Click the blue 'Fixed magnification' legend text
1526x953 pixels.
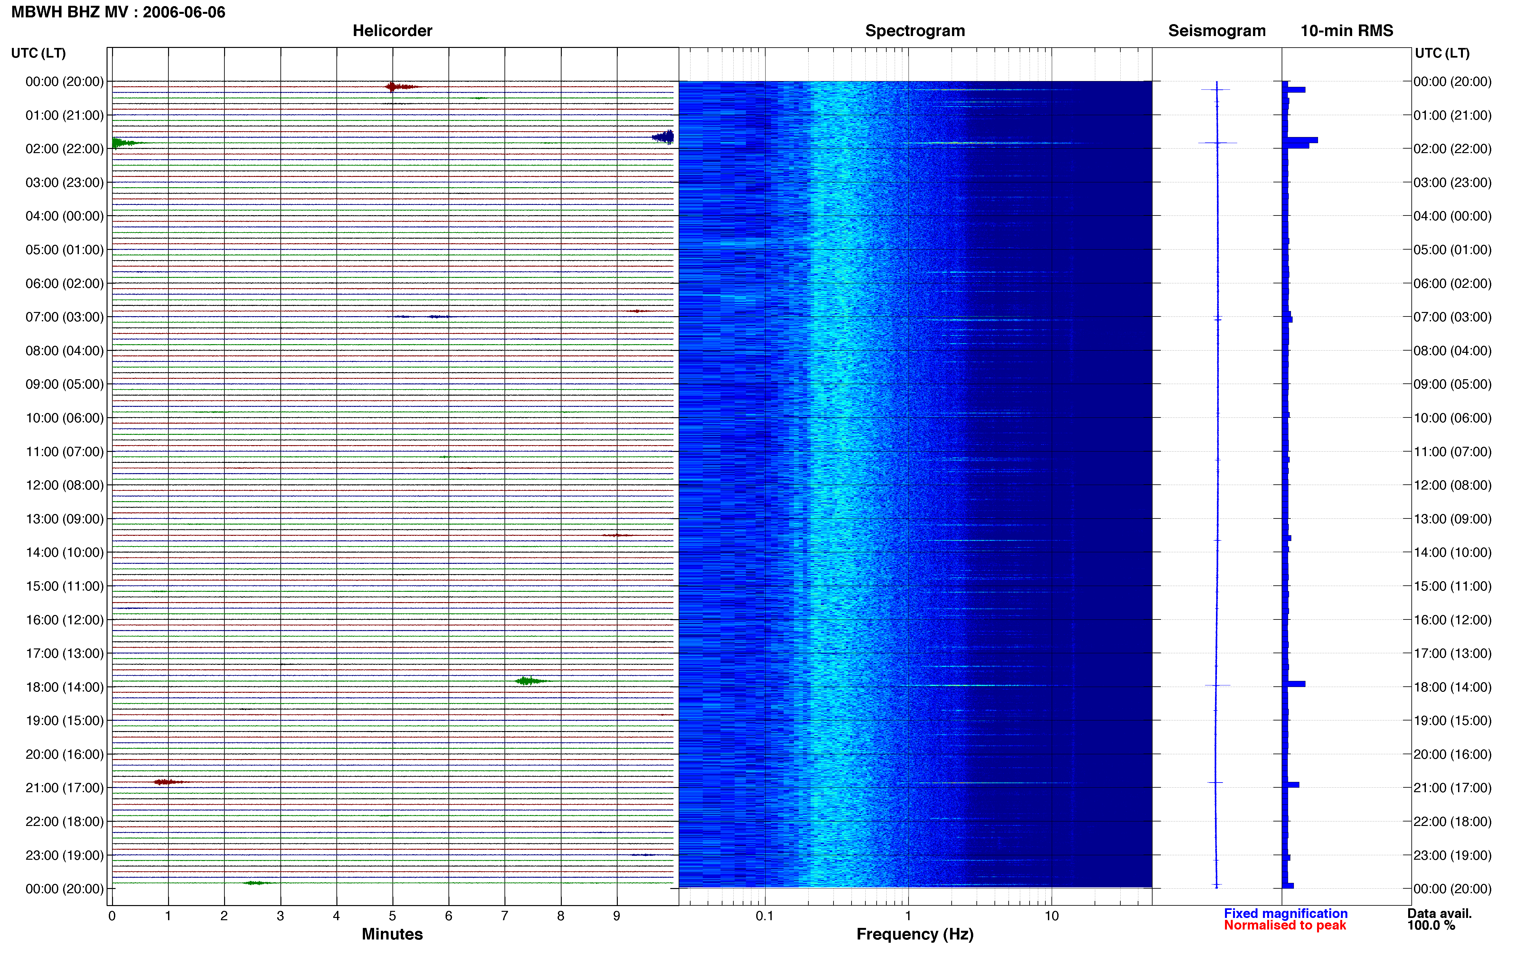[1285, 913]
